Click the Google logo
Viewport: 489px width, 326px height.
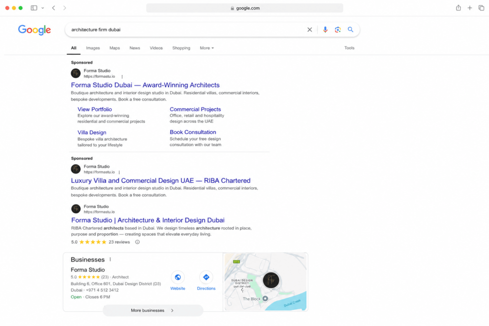pos(34,30)
